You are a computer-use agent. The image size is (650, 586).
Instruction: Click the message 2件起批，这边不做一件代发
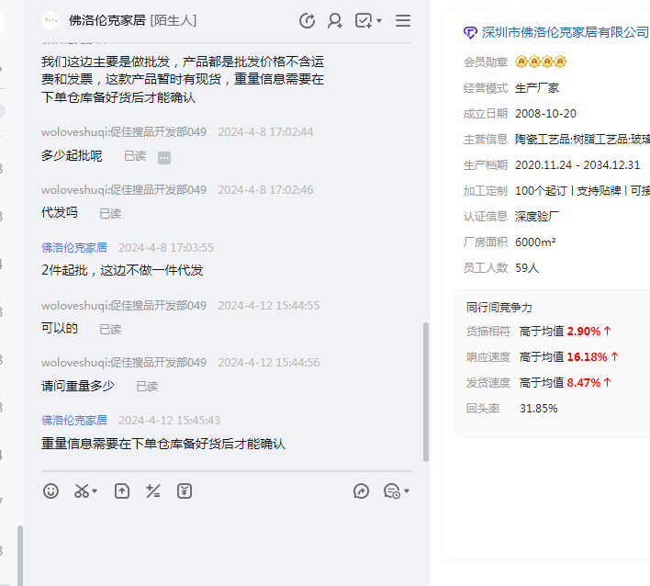(x=122, y=270)
